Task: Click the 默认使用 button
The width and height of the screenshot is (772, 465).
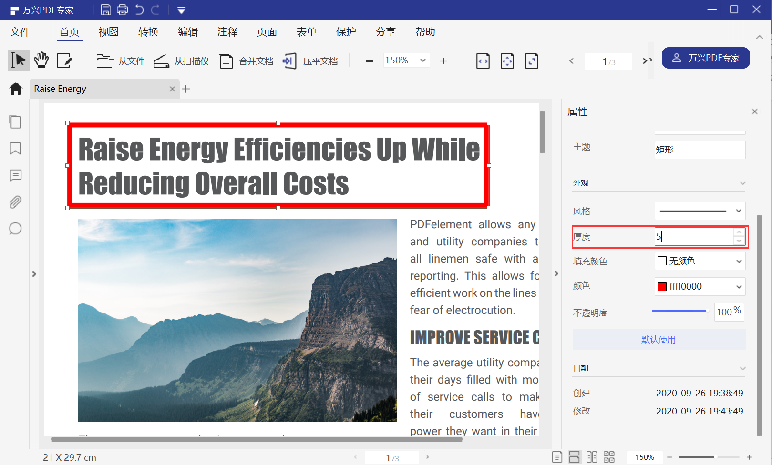Action: pos(659,339)
